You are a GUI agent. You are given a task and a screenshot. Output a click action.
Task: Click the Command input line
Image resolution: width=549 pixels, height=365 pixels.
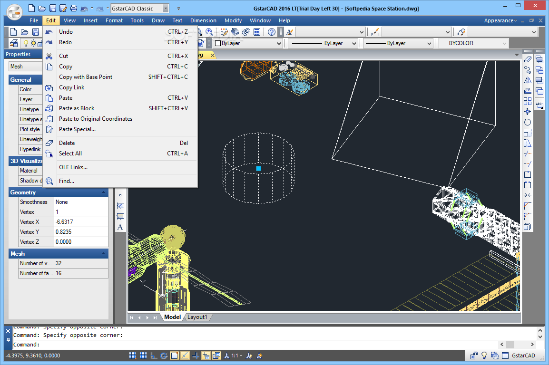click(255, 345)
